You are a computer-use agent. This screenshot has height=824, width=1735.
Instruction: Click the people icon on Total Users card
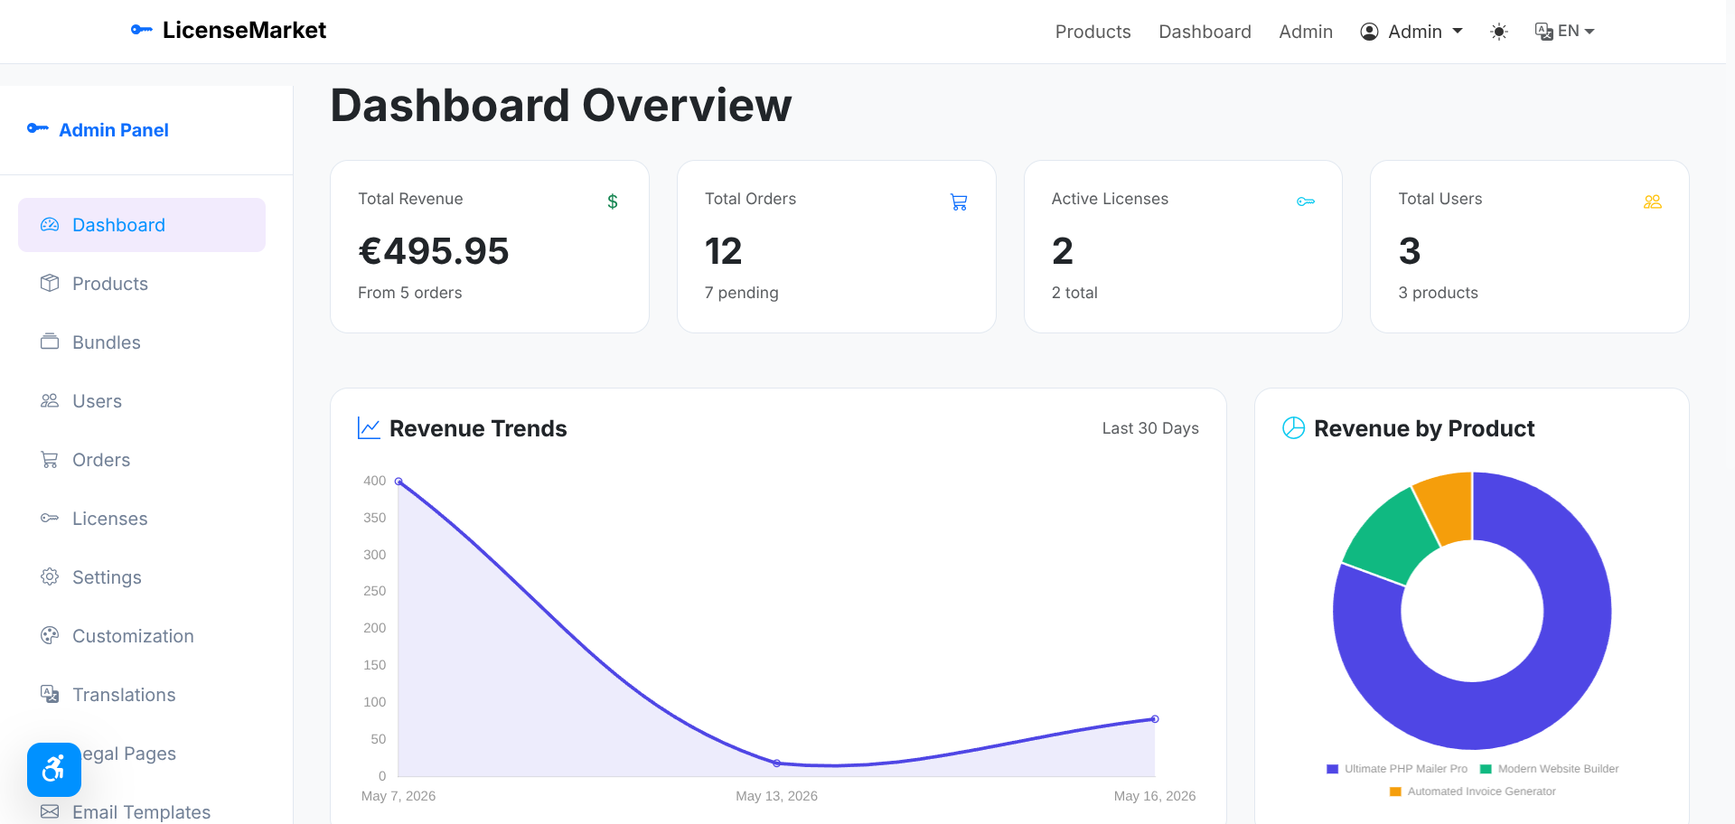point(1653,201)
